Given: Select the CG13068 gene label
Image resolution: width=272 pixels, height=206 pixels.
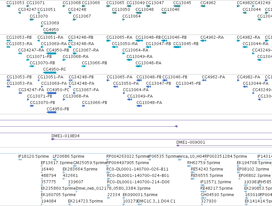Looking at the screenshot, I should pyautogui.click(x=72, y=3).
